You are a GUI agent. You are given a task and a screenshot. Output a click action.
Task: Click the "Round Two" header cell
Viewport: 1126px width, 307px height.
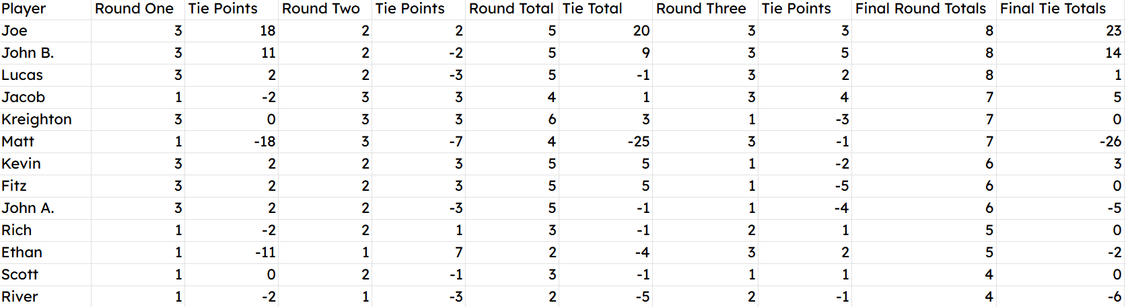[320, 9]
